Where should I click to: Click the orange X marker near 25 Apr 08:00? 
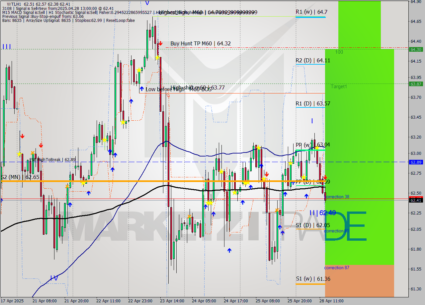277,210
